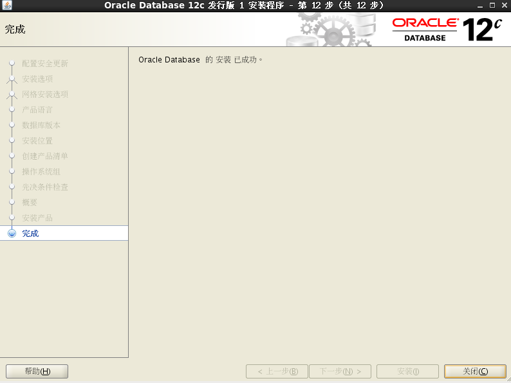Click the 完成 page heading
511x383 pixels.
tap(15, 30)
